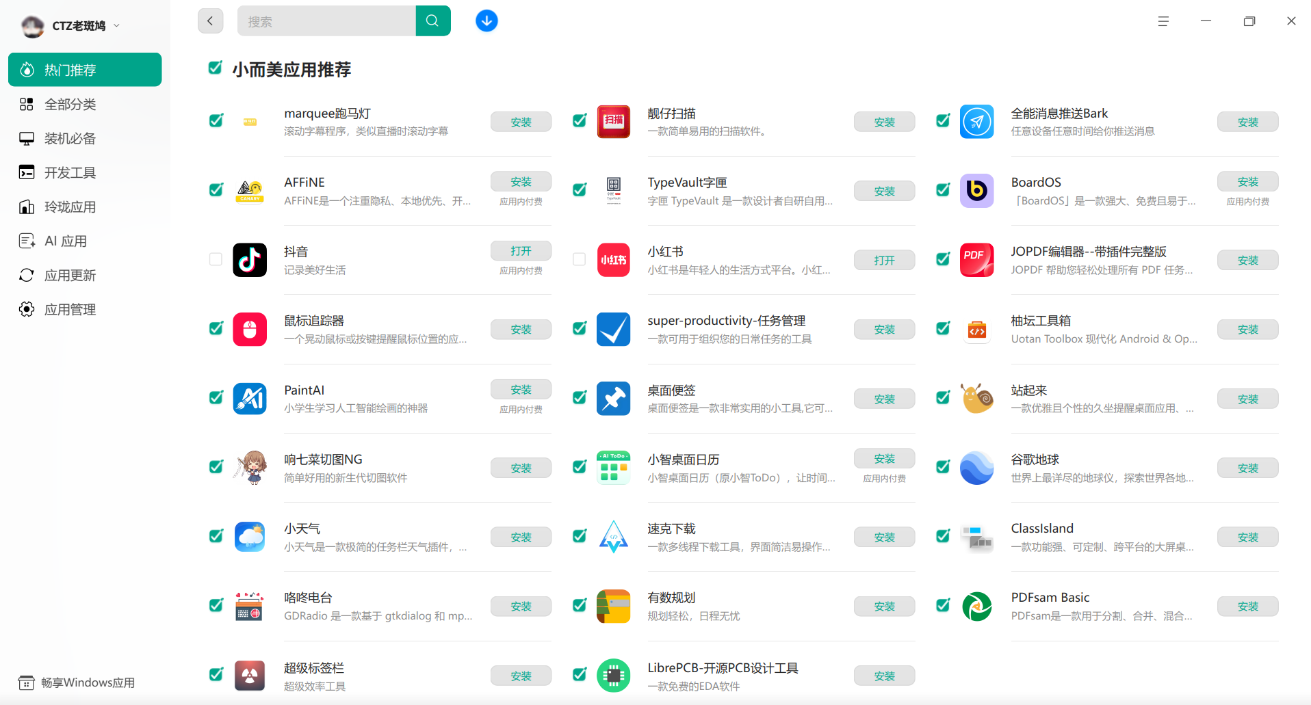
Task: Click the TypeVault字匣 app title
Action: click(x=687, y=183)
